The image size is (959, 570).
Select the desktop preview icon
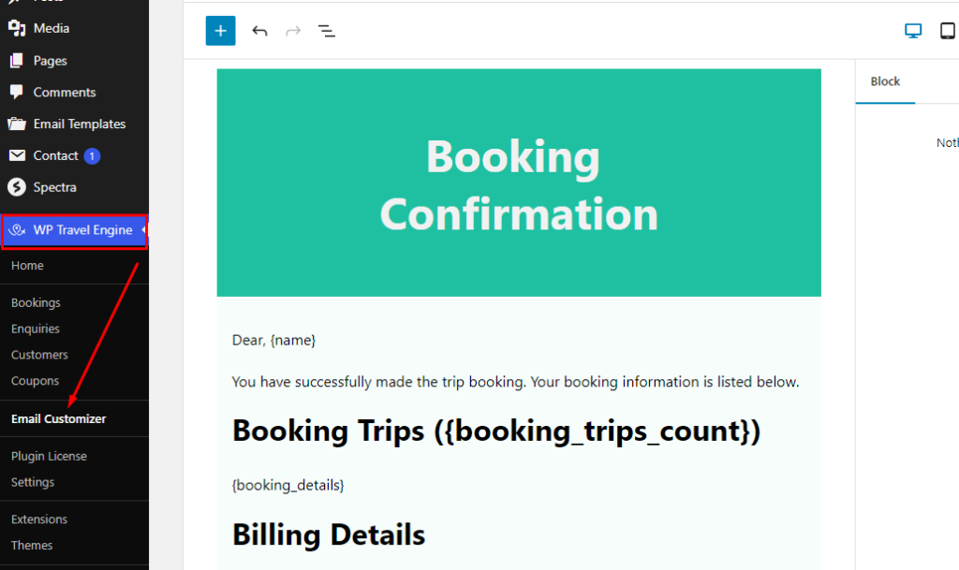click(x=912, y=30)
